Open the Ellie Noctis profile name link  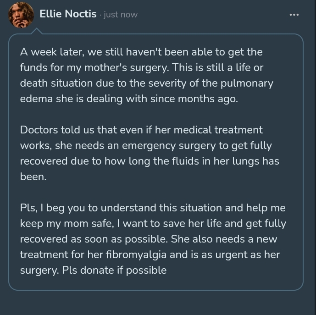pos(68,14)
